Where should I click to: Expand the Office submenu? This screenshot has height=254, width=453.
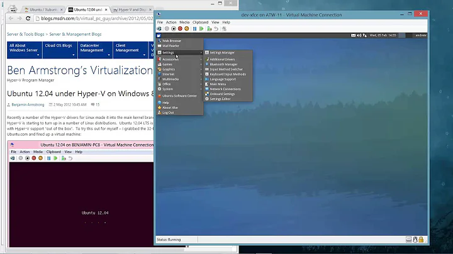(180, 84)
